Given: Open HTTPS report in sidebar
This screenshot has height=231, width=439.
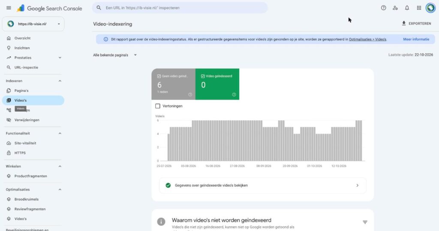Looking at the screenshot, I should click(x=33, y=153).
